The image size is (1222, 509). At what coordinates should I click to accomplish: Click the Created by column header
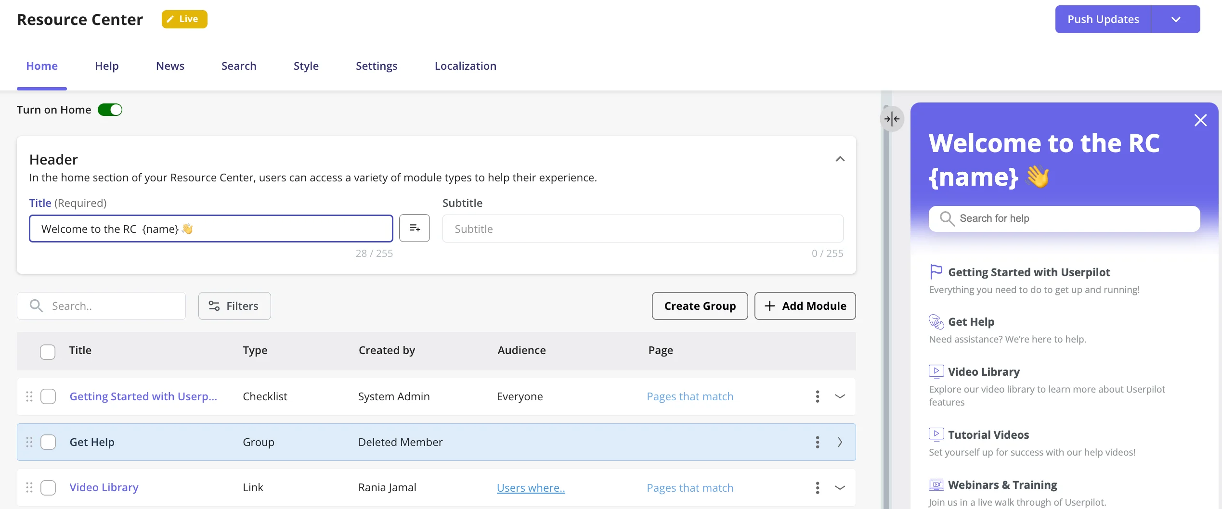coord(387,351)
